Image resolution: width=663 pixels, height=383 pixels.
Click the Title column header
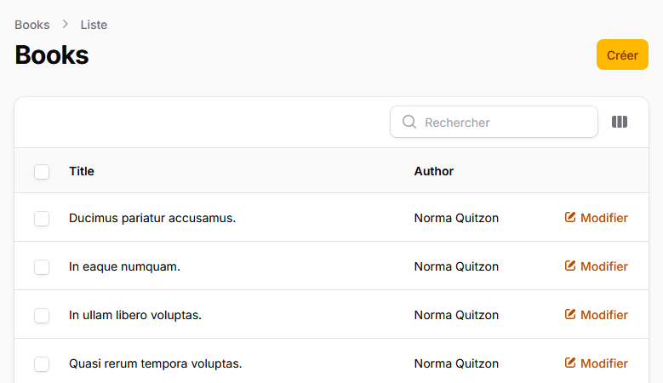pos(82,171)
